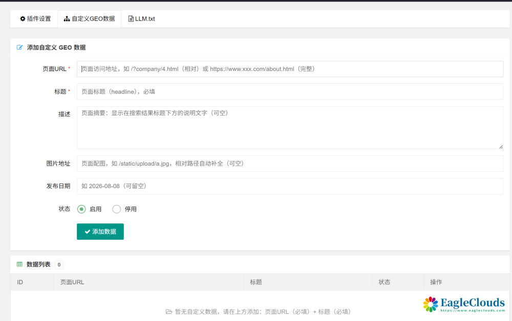The width and height of the screenshot is (512, 321).
Task: Open the LLM.txt tab
Action: [x=141, y=19]
